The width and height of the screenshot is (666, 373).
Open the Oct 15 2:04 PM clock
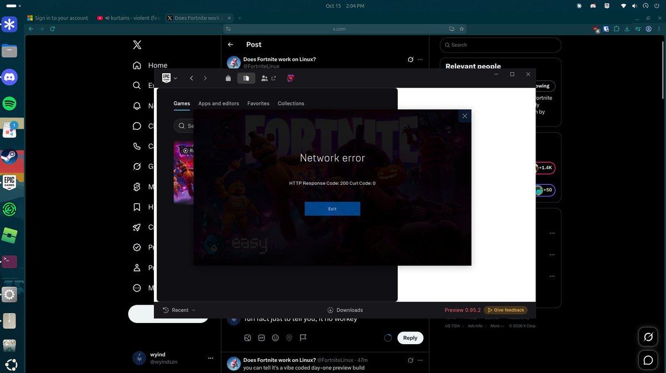click(345, 6)
